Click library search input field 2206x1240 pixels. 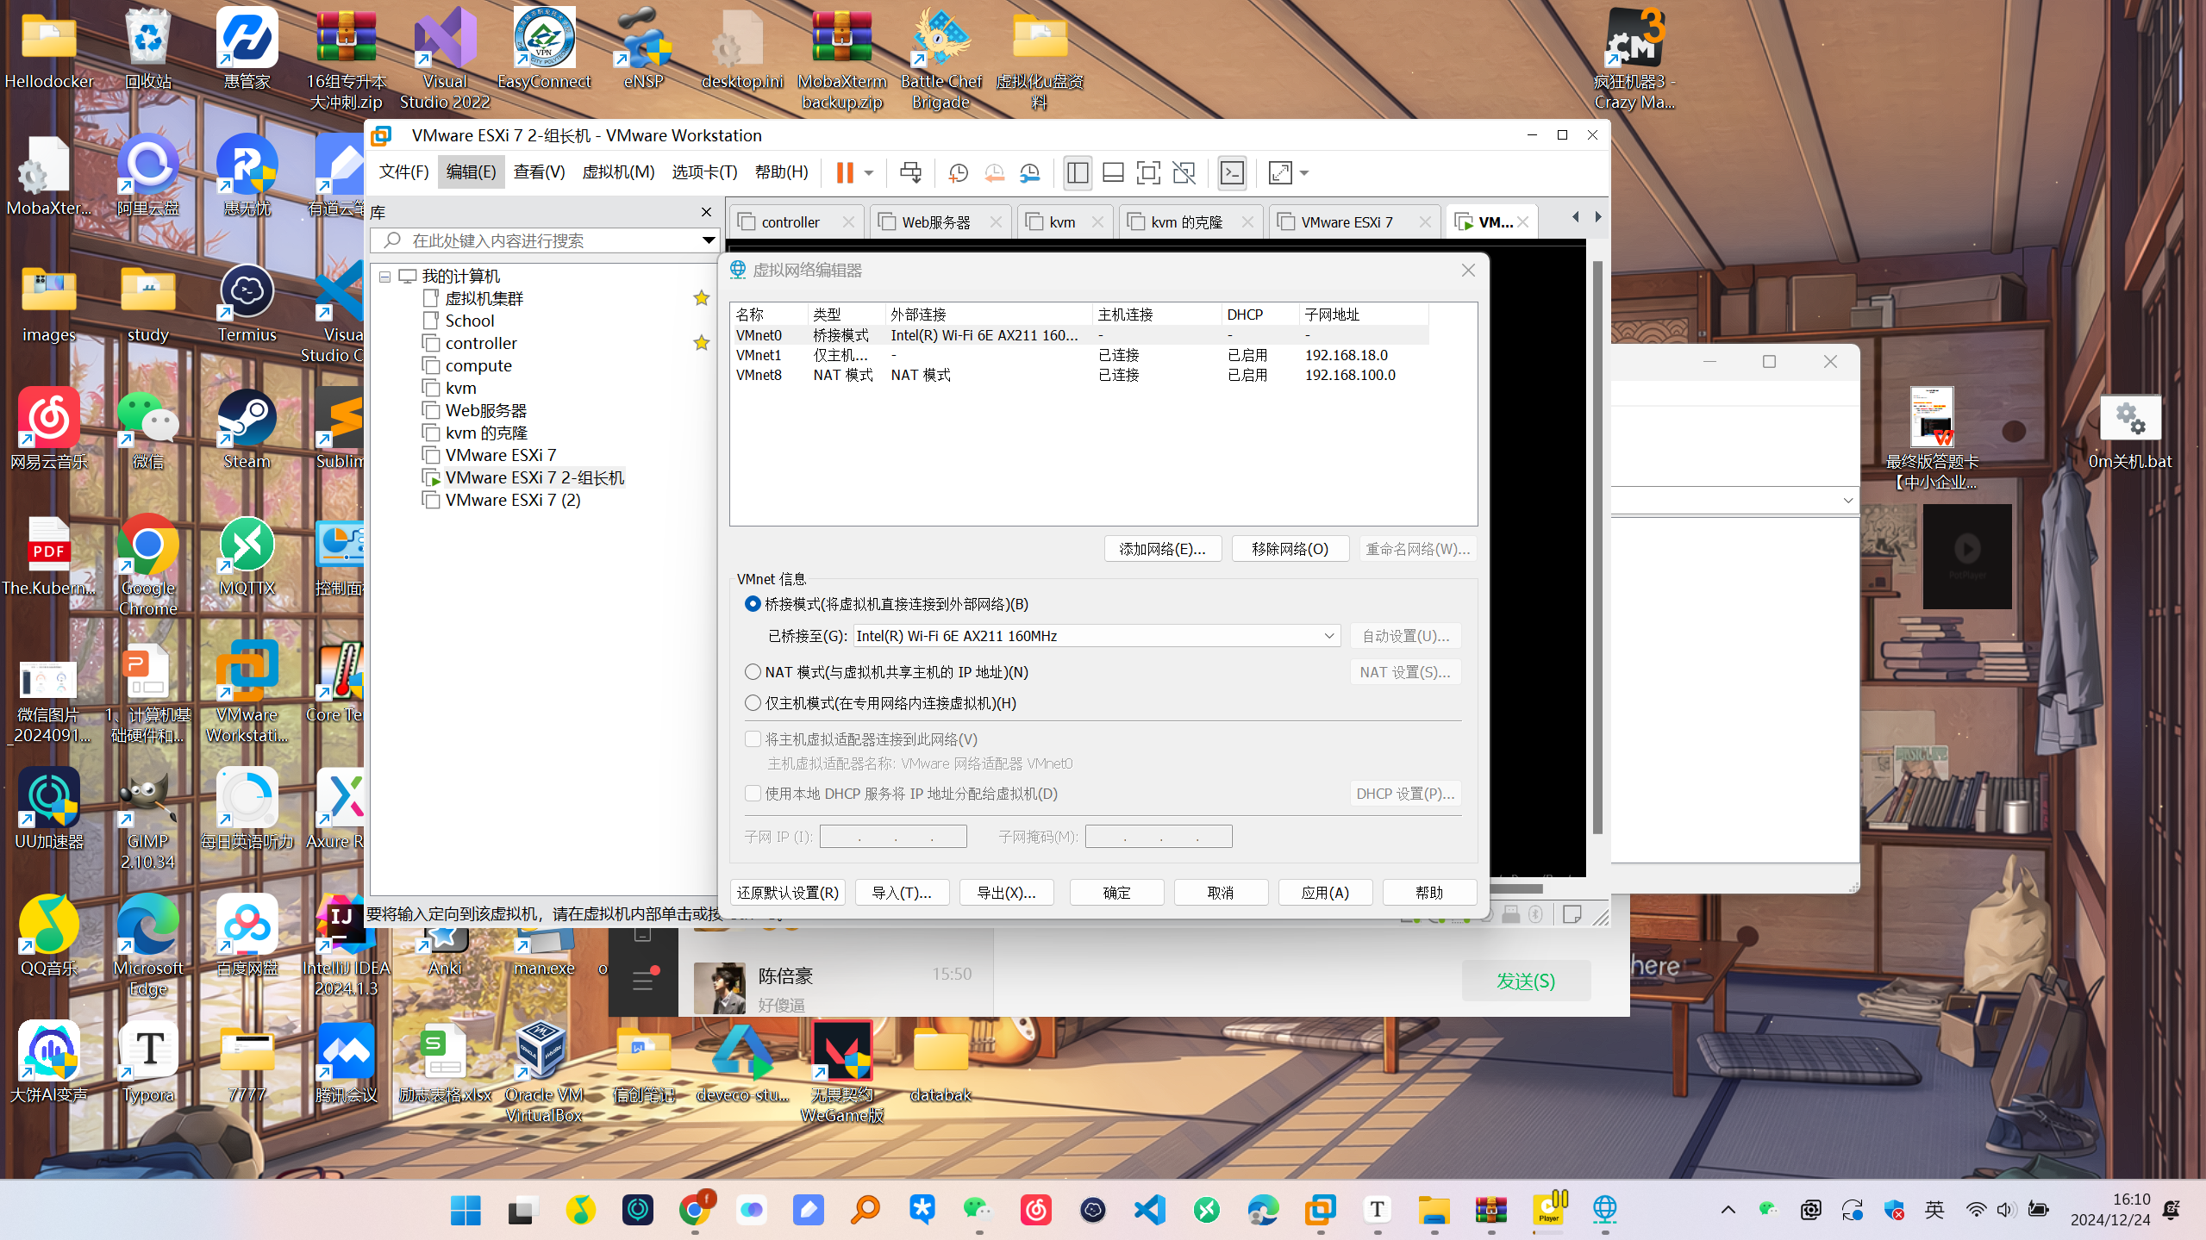click(543, 240)
